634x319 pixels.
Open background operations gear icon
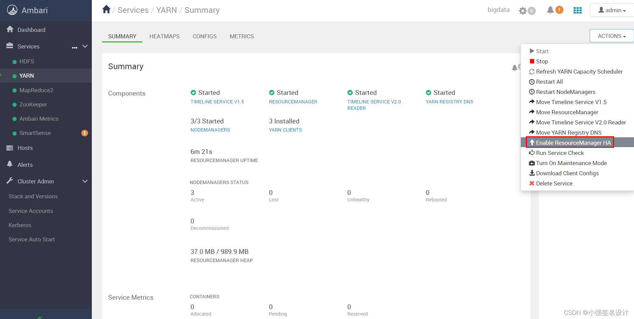point(523,11)
